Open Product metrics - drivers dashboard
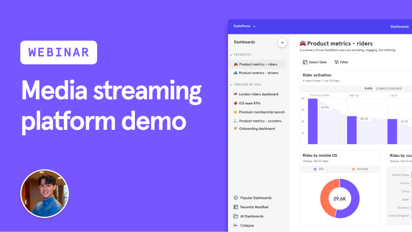The image size is (412, 232). 257,73
